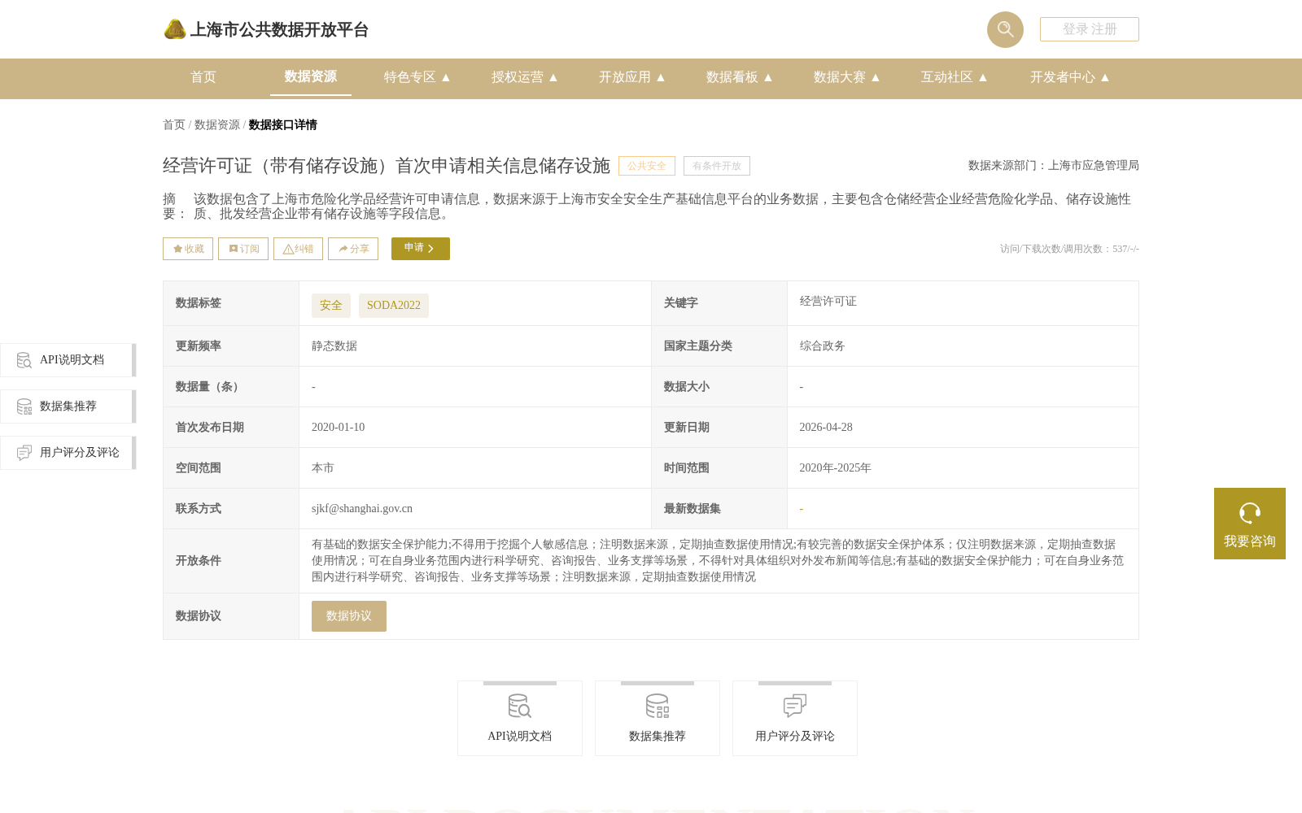
Task: Click the 本市 spatial range value
Action: 323,468
